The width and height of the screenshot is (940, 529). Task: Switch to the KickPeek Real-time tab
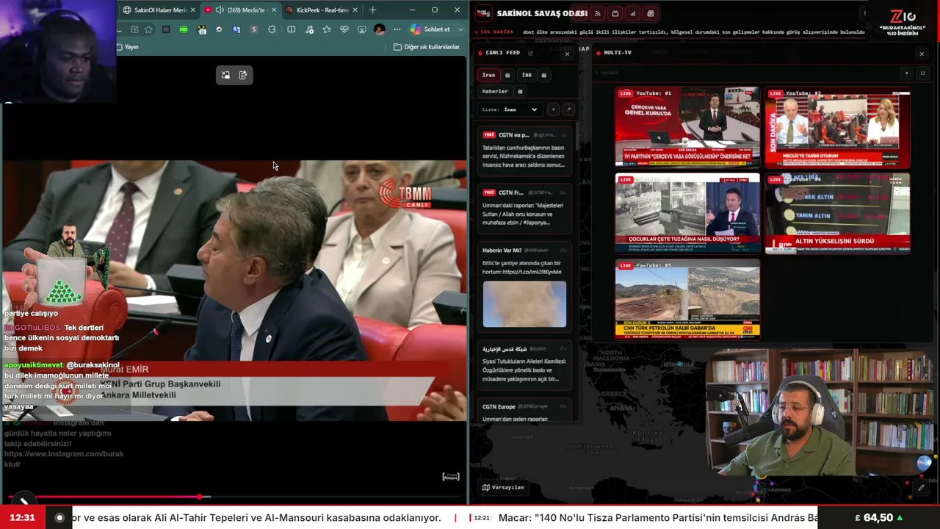coord(322,10)
